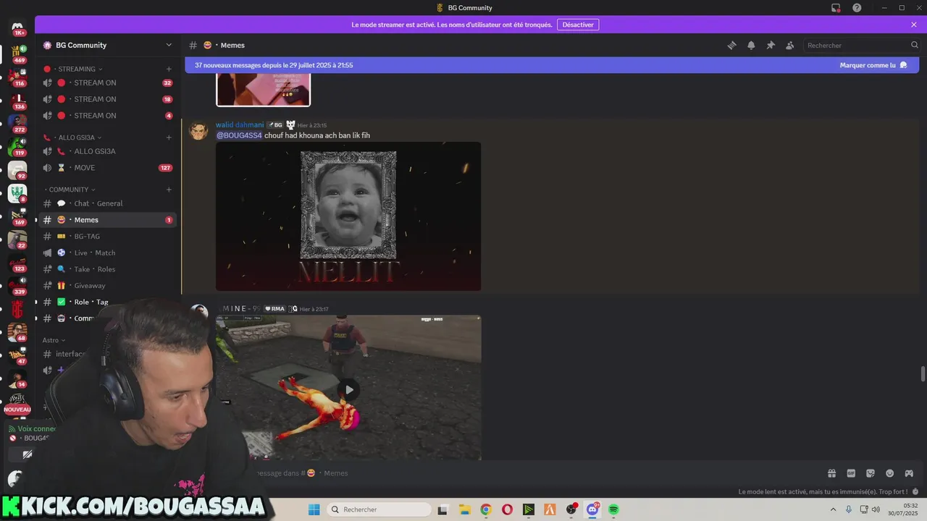Select server icon with 119 badge
Viewport: 927px width, 521px height.
pos(17,146)
